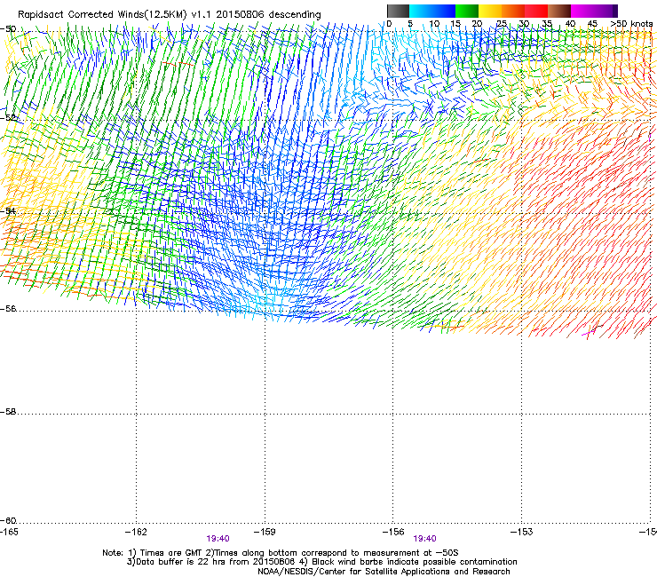Click latitude axis label '-50'
This screenshot has height=577, width=657.
(x=8, y=29)
